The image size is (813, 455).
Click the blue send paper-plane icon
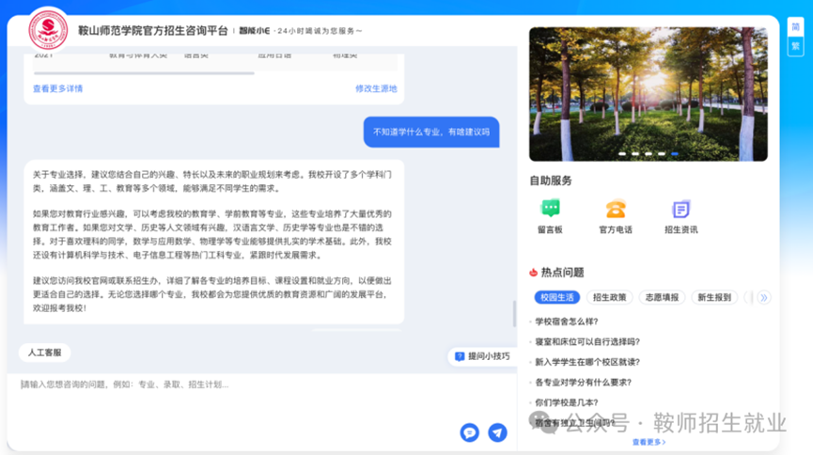click(497, 432)
